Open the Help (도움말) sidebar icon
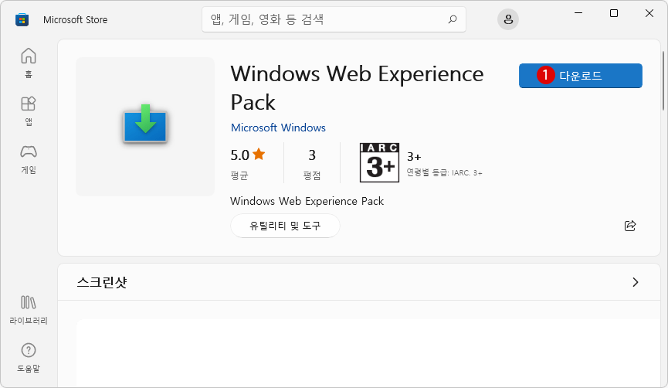The height and width of the screenshot is (388, 668). [x=29, y=357]
